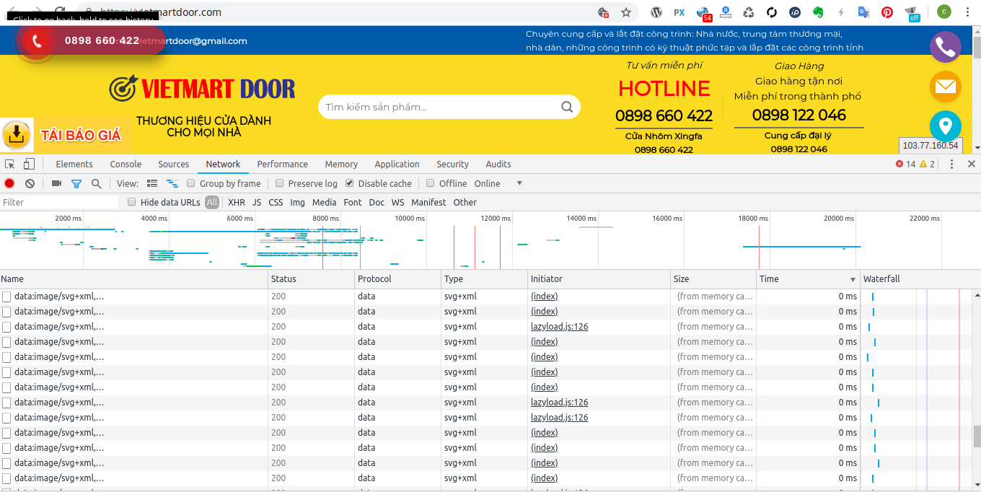Viewport: 981px width, 492px height.
Task: Enable Group by frame checkbox
Action: [191, 183]
